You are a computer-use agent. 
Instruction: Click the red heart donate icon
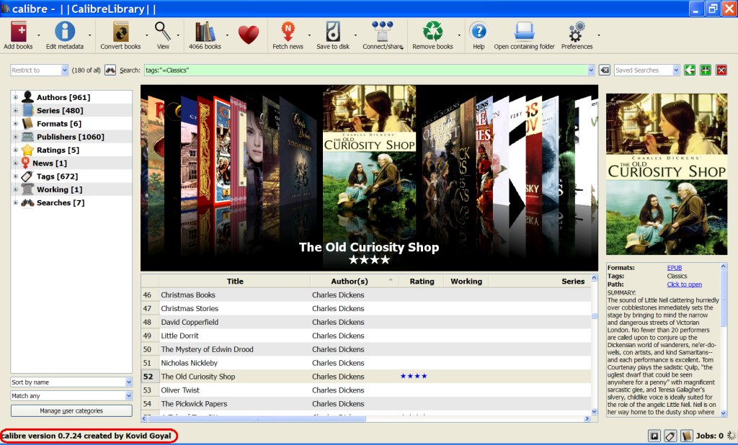pos(249,35)
